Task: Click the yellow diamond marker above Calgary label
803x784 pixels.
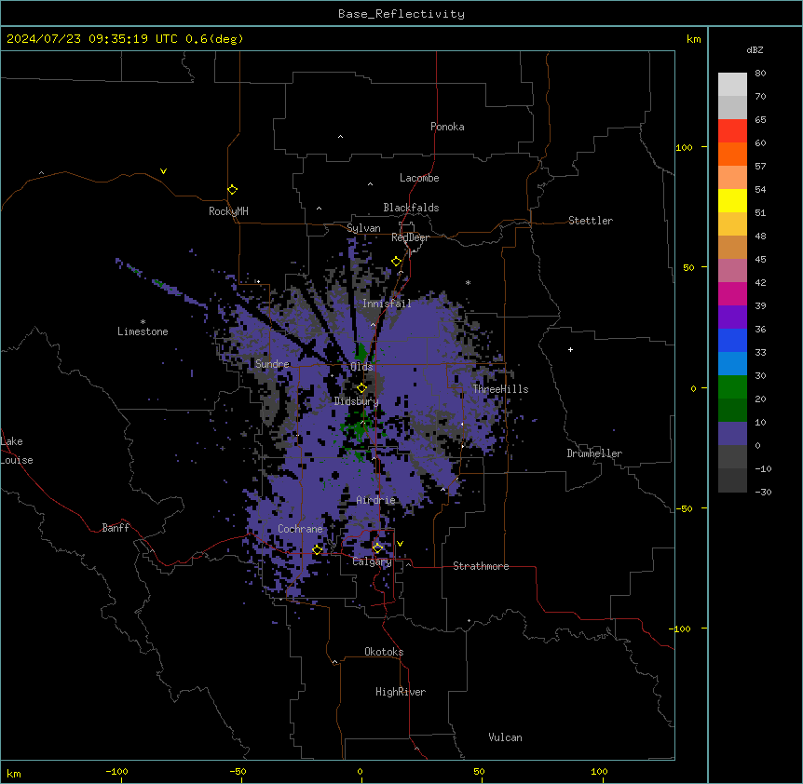Action: point(377,548)
